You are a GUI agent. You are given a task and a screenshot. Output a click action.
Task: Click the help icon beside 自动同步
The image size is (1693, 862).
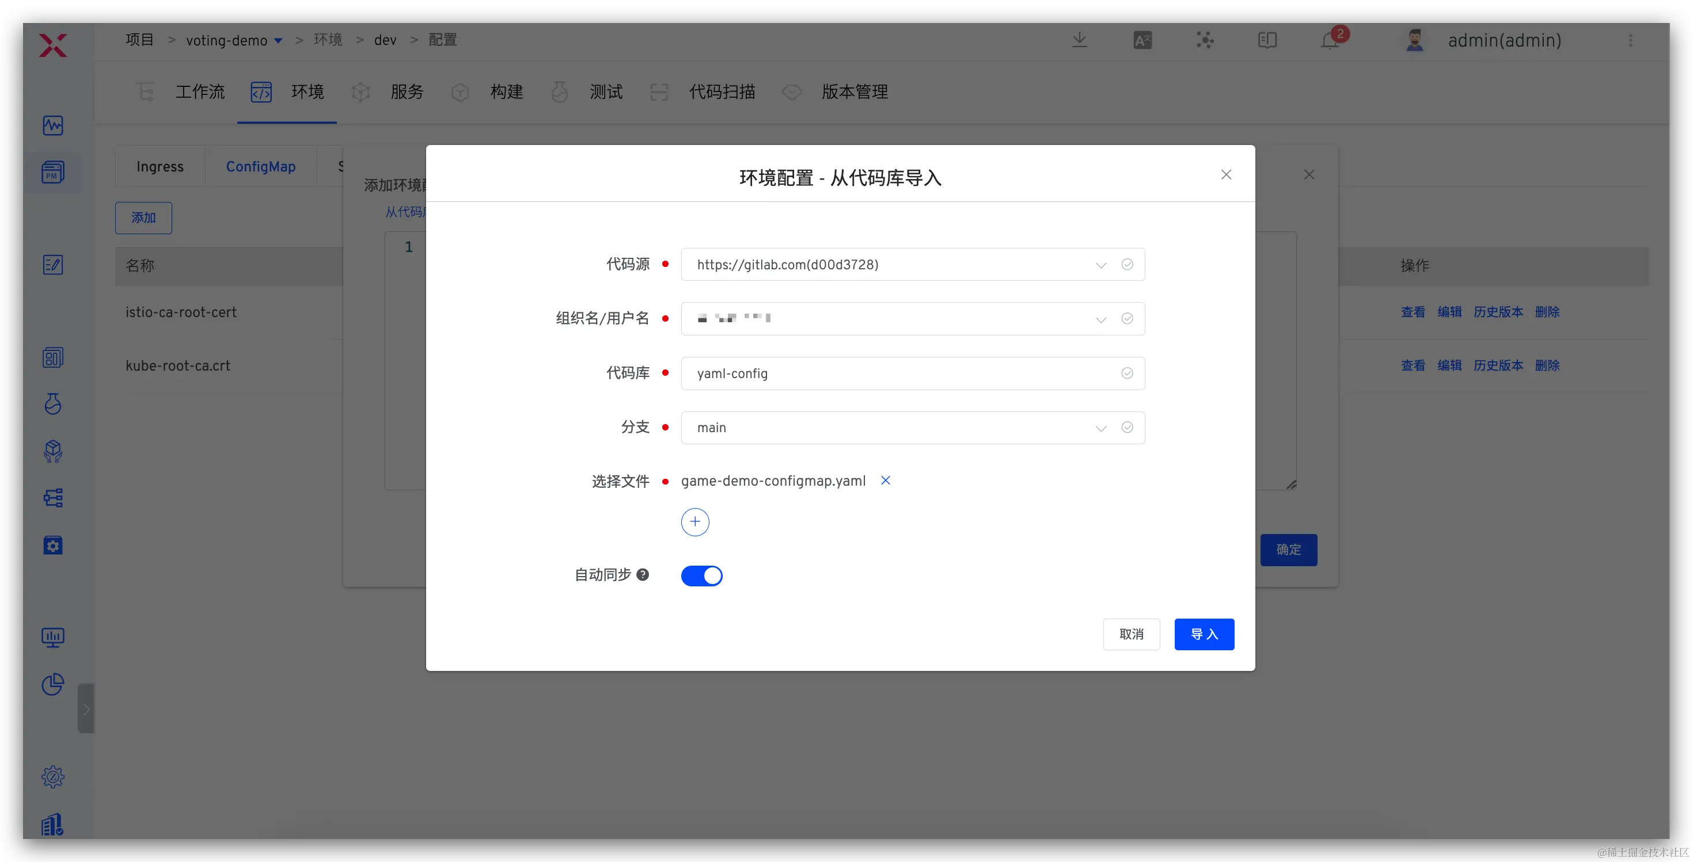643,574
